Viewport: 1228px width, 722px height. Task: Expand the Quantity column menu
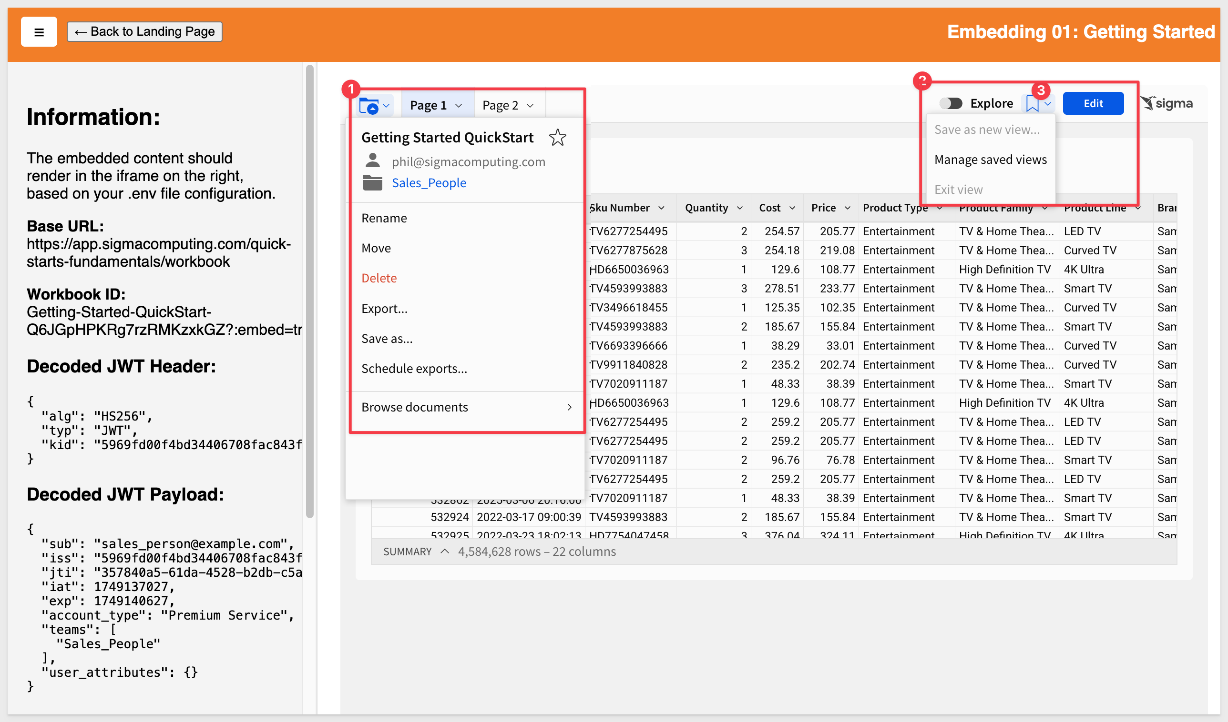click(740, 208)
